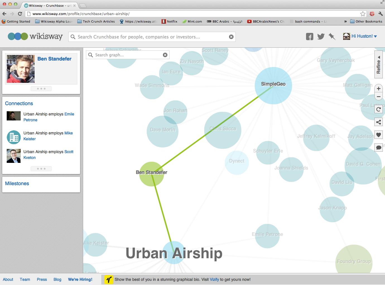Zoom in the graph with plus button
This screenshot has width=385, height=285.
click(x=379, y=89)
